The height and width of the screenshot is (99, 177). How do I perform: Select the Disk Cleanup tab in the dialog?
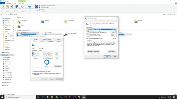[88, 21]
